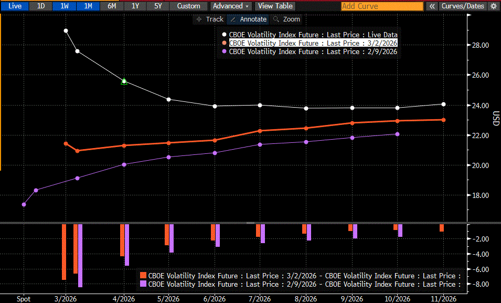Switch to the 1M time range tab

click(88, 6)
